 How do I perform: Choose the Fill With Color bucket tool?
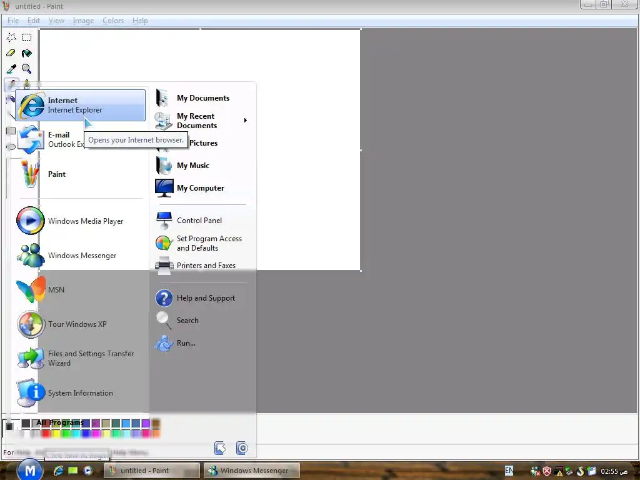point(26,53)
